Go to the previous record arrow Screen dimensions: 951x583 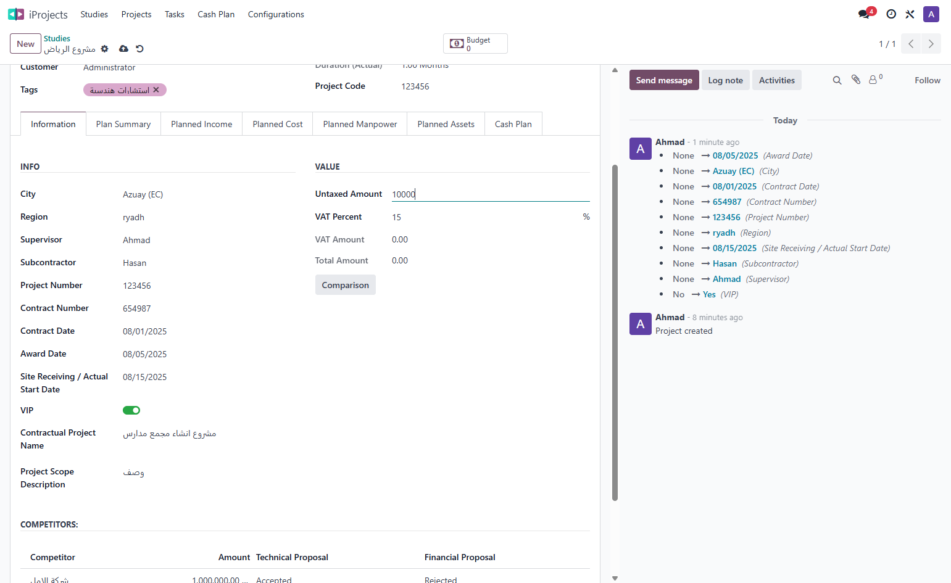tap(911, 44)
